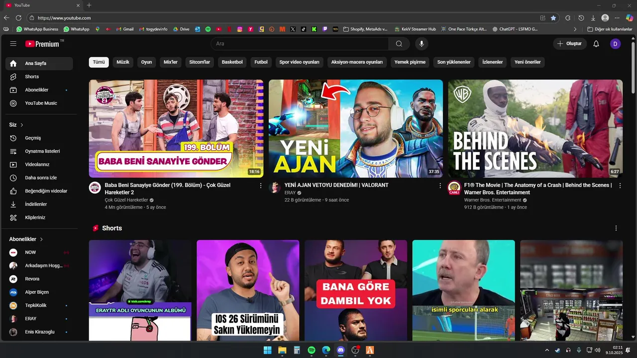Open Shorts from the sidebar
The height and width of the screenshot is (358, 637).
click(39, 77)
